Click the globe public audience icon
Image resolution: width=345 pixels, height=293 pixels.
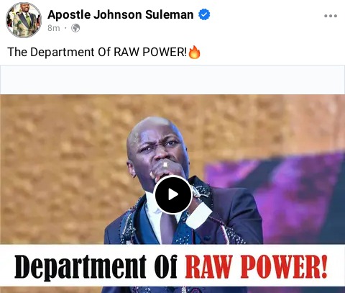[75, 28]
